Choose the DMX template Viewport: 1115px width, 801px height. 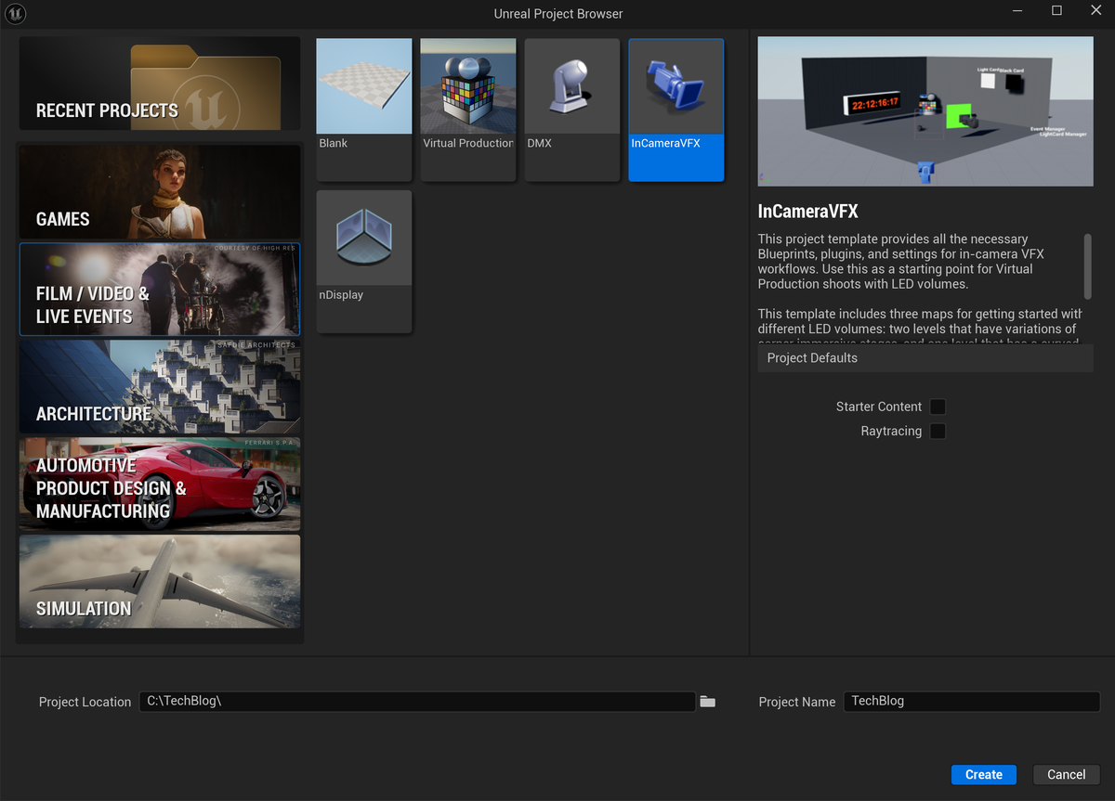tap(572, 110)
